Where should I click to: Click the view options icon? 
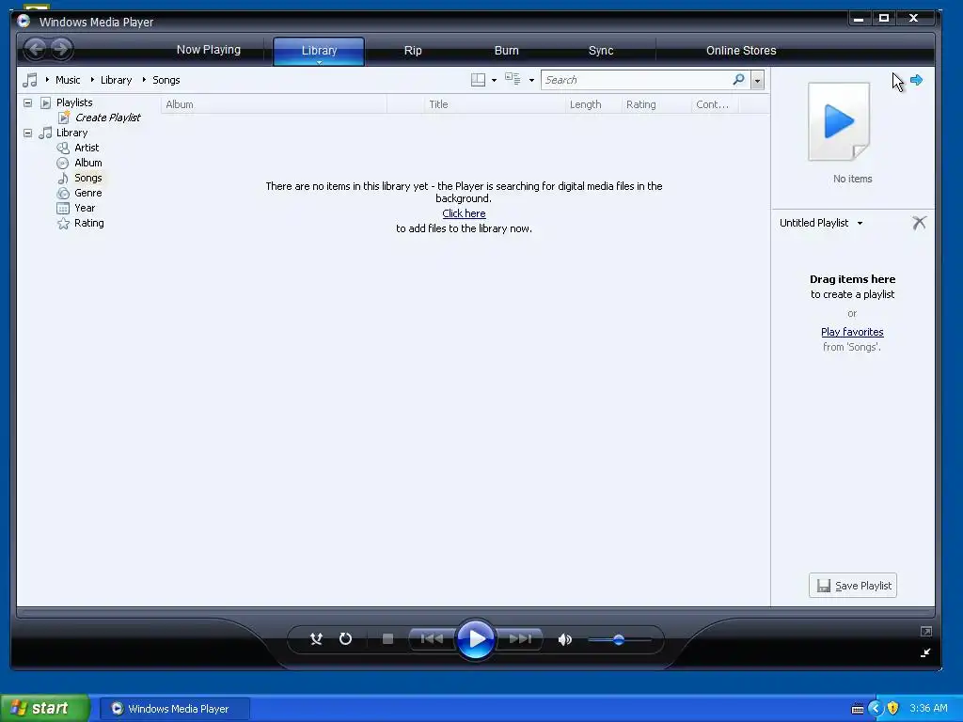[x=513, y=79]
